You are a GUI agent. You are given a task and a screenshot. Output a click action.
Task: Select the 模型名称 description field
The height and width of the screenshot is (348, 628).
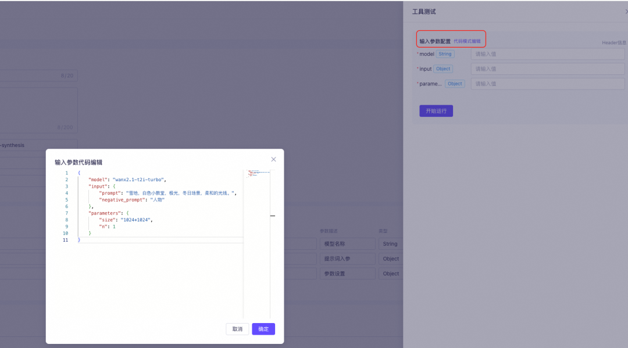point(347,243)
